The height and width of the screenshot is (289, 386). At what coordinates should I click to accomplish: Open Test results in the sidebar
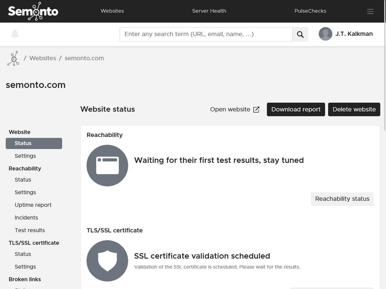coord(30,230)
